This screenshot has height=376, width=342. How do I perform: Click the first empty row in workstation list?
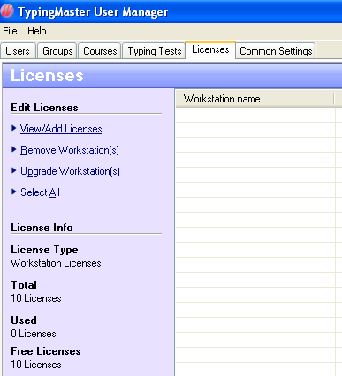[255, 115]
